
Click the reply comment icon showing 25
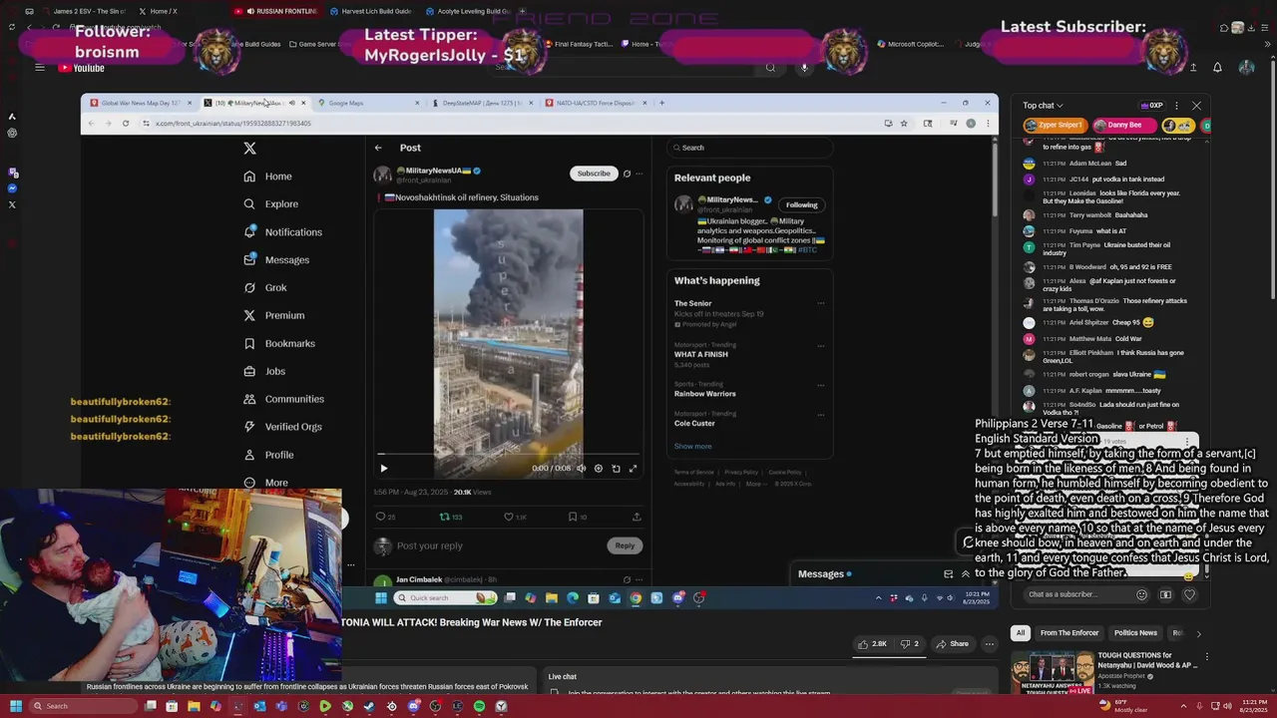tap(380, 517)
